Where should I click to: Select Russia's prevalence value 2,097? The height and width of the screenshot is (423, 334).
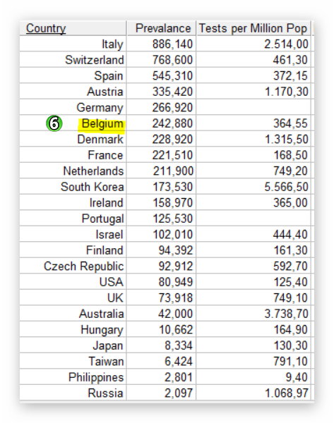pos(161,393)
